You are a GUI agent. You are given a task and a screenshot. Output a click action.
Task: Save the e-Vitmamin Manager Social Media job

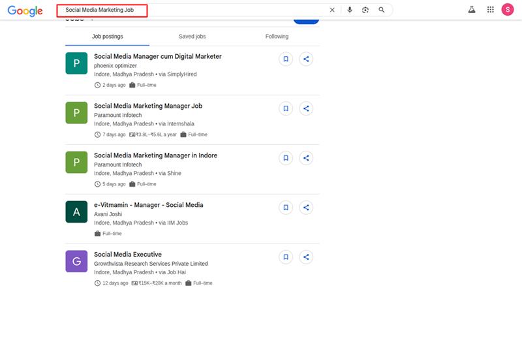pos(286,208)
